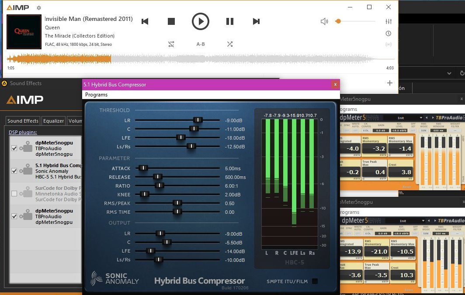Image resolution: width=465 pixels, height=295 pixels.
Task: Click the AIMP logo in player header
Action: point(18,7)
